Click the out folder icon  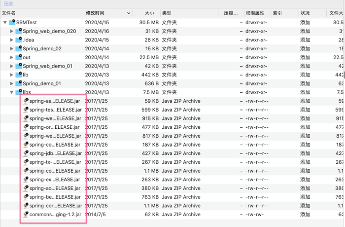point(19,57)
